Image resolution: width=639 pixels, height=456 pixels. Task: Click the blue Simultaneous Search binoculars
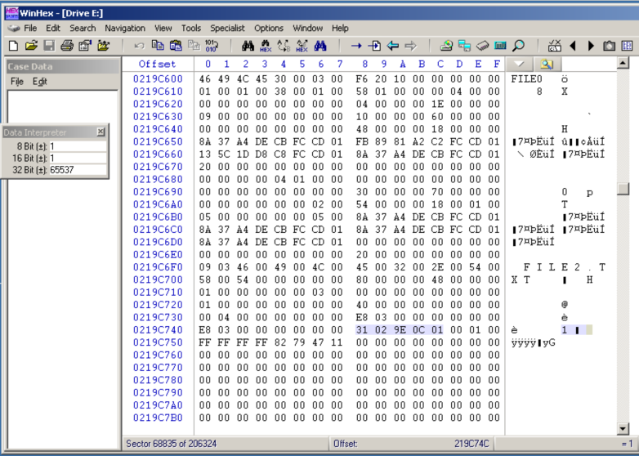point(320,46)
